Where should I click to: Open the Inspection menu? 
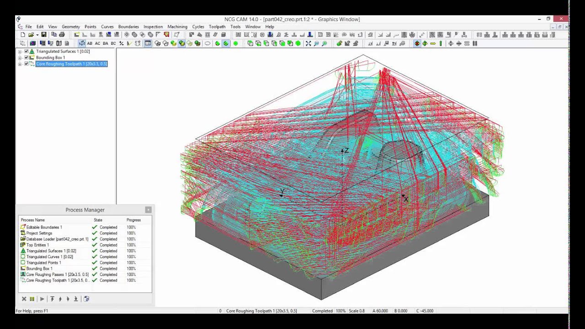click(153, 27)
